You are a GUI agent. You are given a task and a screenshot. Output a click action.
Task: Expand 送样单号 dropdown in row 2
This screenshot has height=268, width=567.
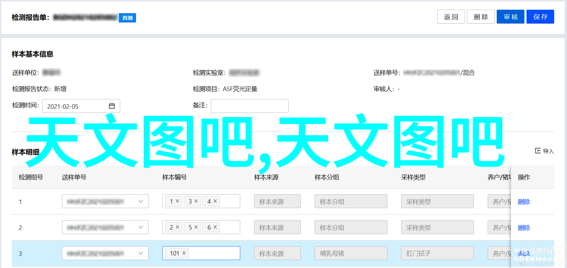(141, 227)
